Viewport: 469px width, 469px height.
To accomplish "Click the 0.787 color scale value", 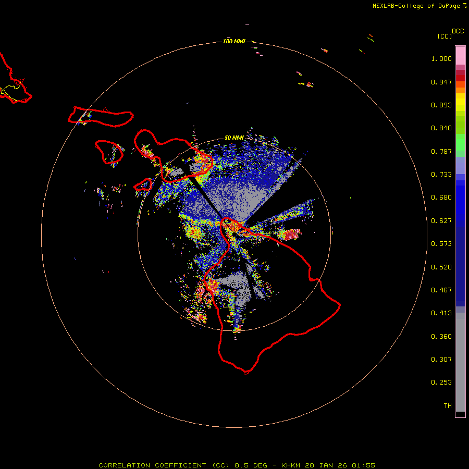I will [x=441, y=151].
